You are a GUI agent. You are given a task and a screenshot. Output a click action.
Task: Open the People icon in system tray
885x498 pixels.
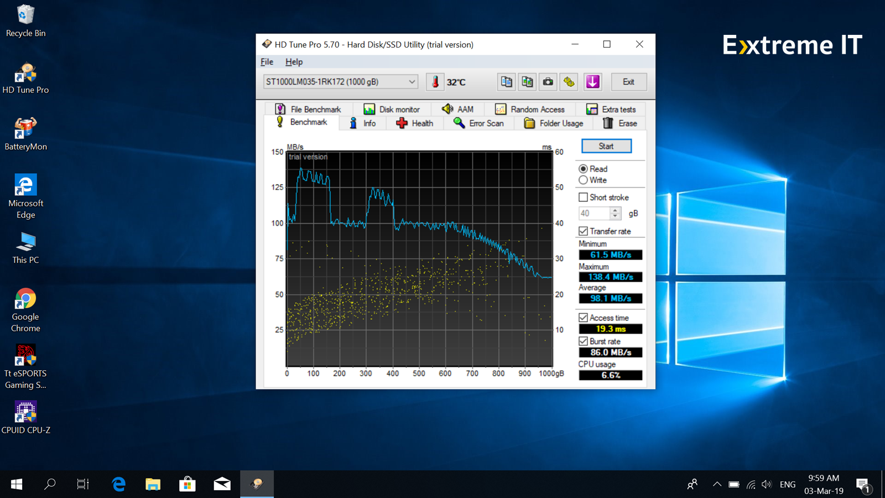click(x=692, y=485)
